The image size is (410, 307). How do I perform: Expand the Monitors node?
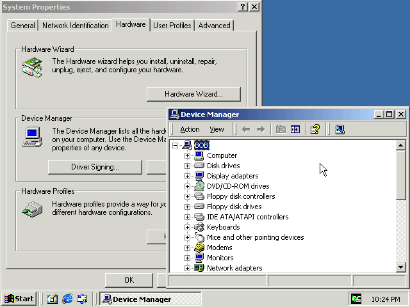coord(187,258)
